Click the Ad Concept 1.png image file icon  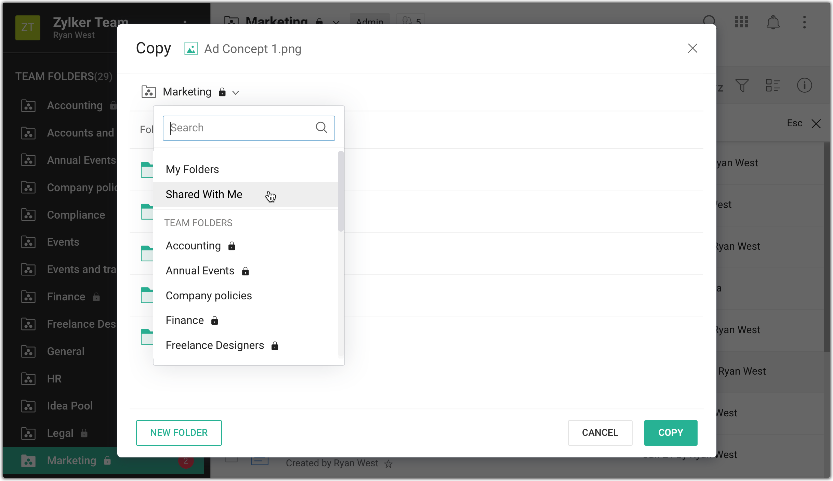tap(191, 49)
